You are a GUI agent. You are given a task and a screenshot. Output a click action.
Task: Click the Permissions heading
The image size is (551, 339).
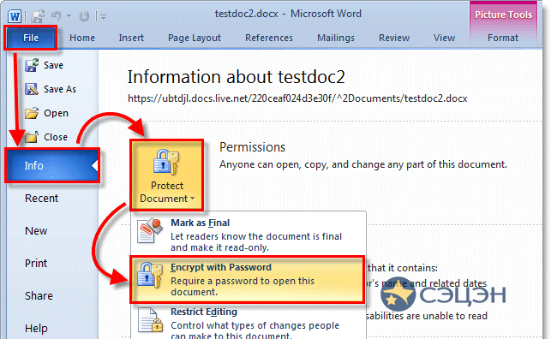click(252, 147)
